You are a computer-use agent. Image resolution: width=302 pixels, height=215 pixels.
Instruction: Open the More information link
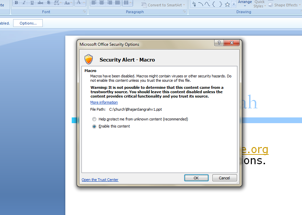(x=104, y=102)
